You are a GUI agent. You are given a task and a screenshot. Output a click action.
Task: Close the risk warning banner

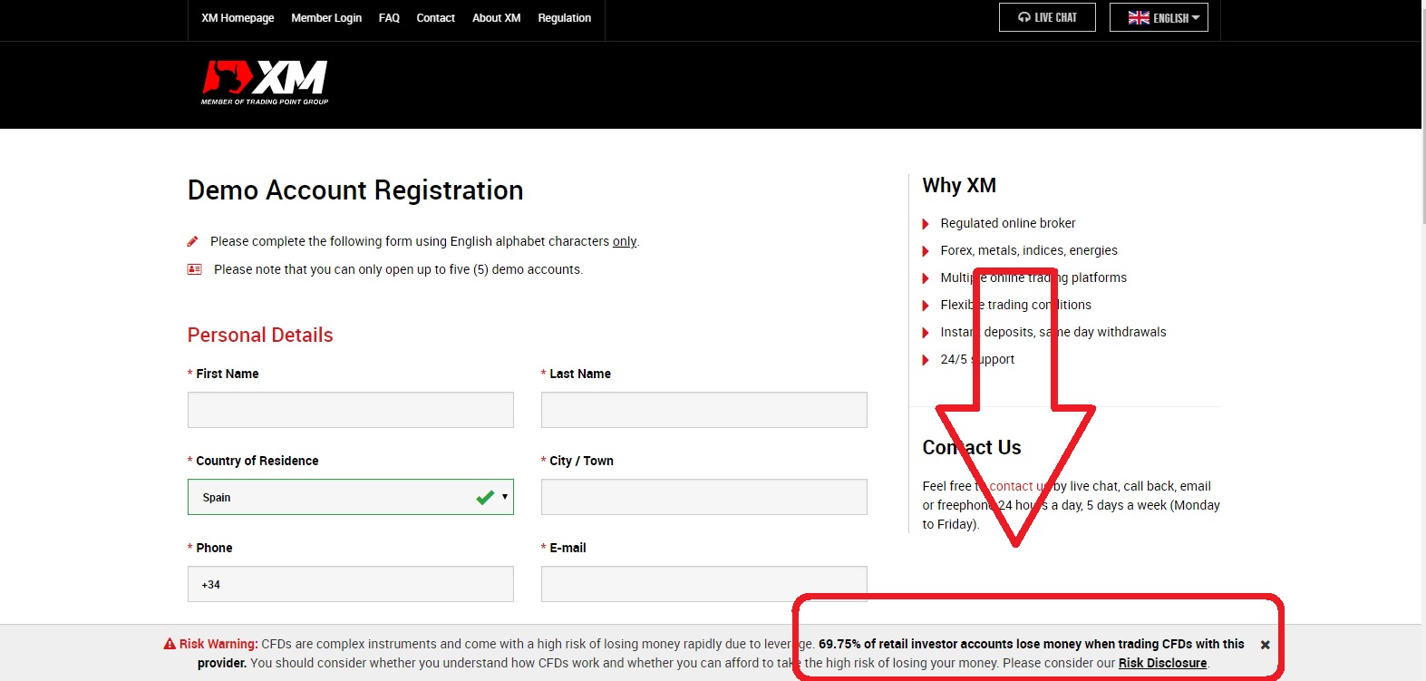tap(1265, 645)
